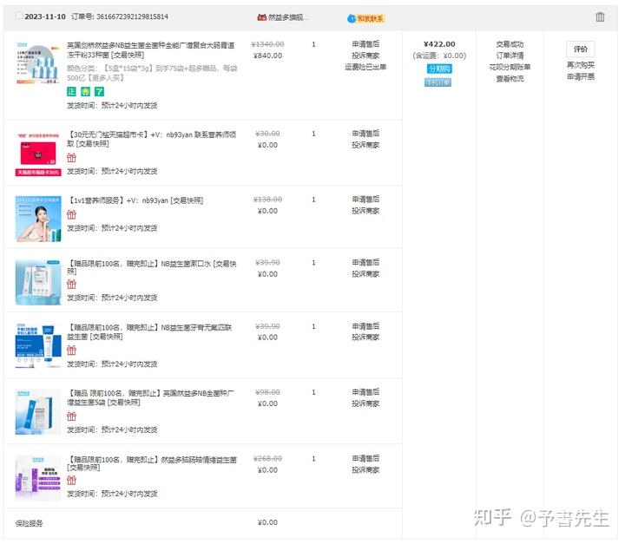Open the 然益多脑肠轴情绪益生菌 item title

click(x=152, y=463)
